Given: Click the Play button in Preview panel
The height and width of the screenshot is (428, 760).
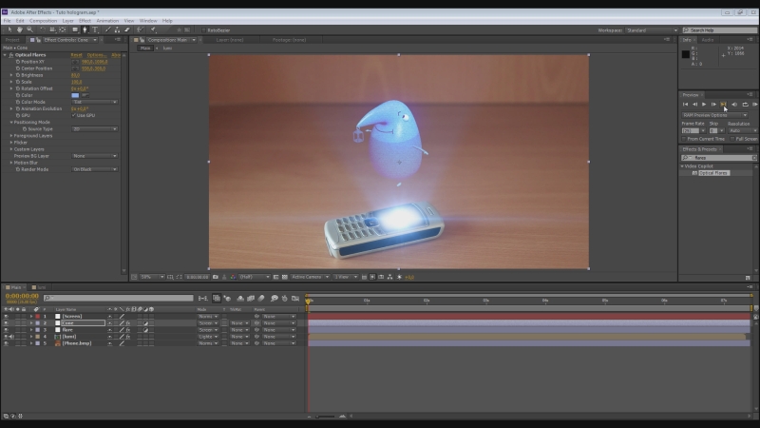Looking at the screenshot, I should [x=704, y=104].
